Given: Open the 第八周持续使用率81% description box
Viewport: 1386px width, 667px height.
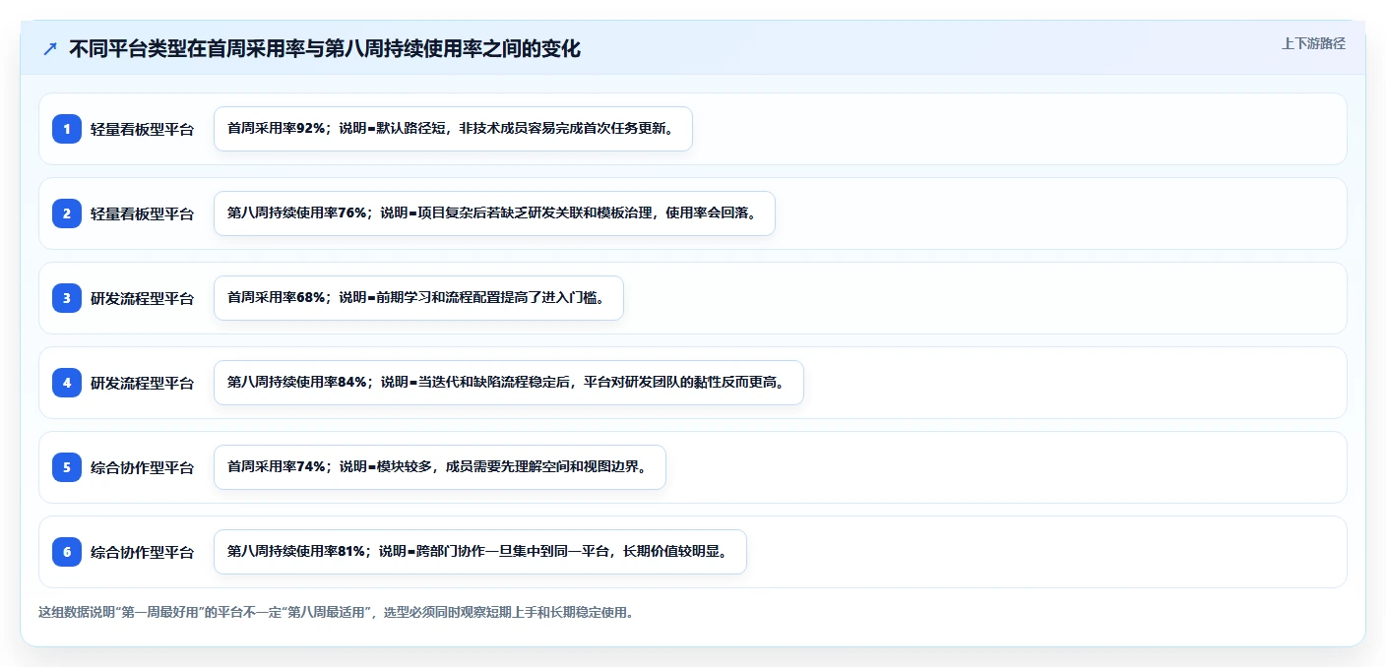Looking at the screenshot, I should pos(480,552).
